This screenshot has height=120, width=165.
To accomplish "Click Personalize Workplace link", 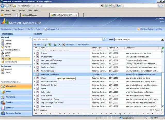I will (11, 82).
